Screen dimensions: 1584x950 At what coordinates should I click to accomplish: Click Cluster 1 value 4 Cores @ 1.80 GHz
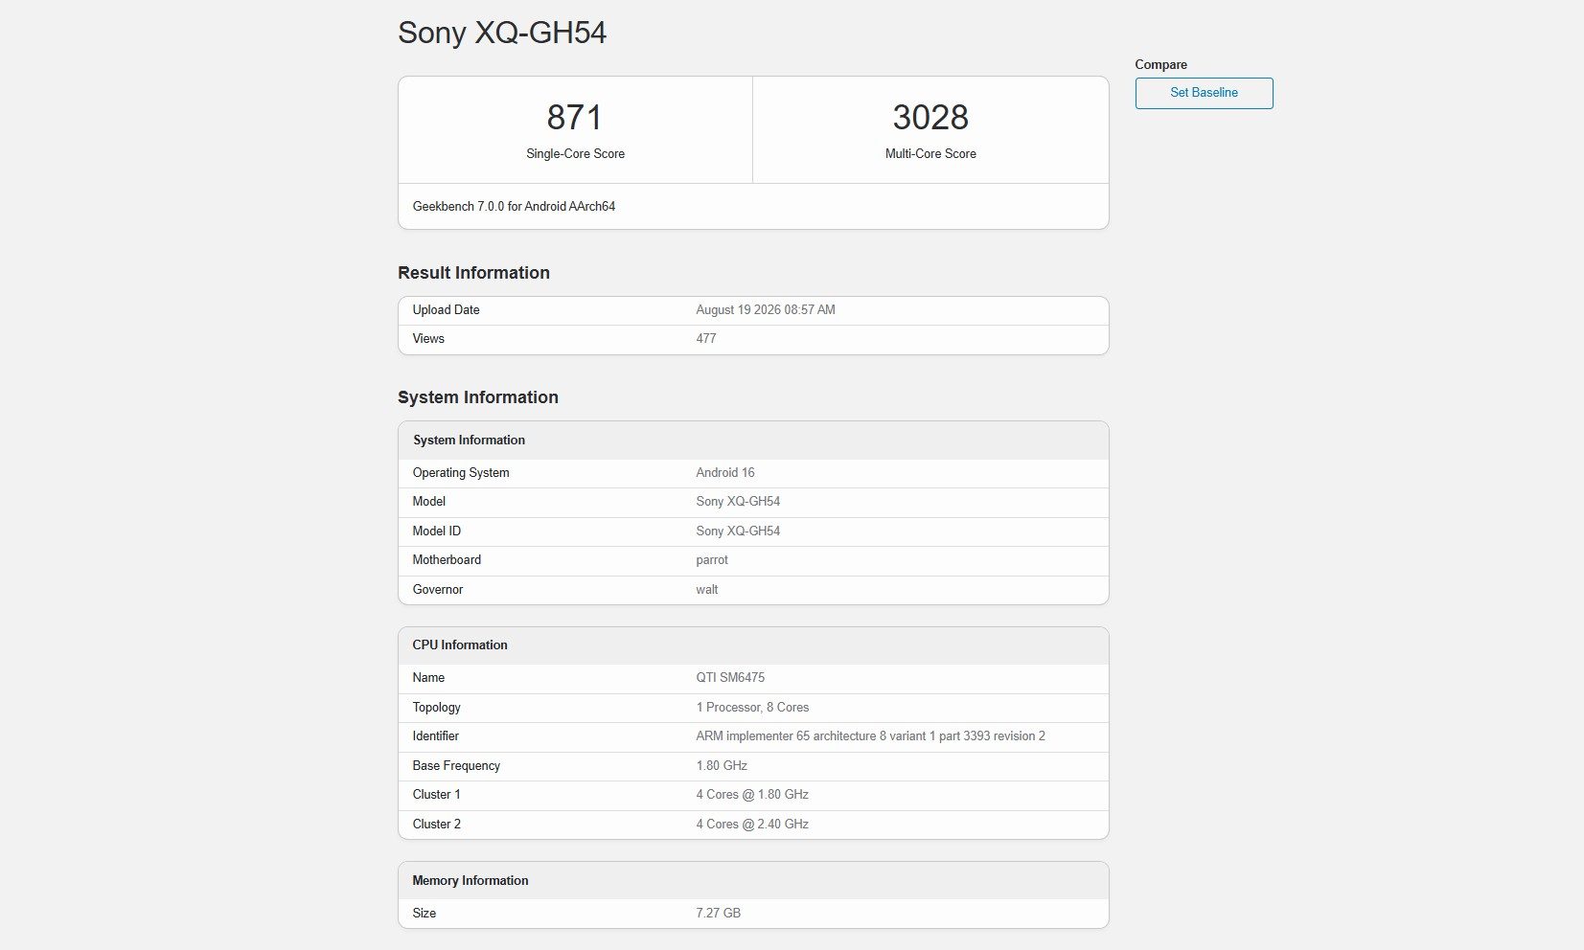tap(752, 795)
